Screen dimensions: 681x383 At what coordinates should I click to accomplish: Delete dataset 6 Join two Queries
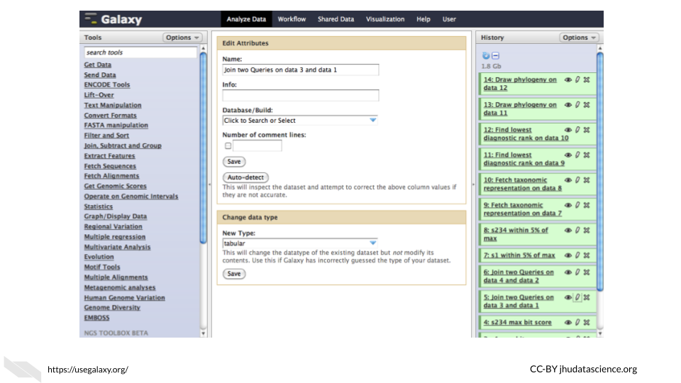pyautogui.click(x=587, y=272)
